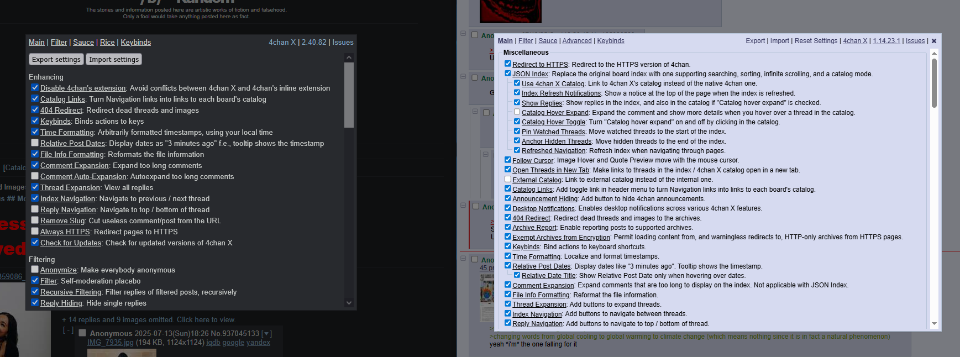The image size is (960, 357).
Task: Click the Reset Settings link
Action: [816, 41]
